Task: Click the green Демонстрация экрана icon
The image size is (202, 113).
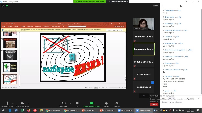Action: pos(92,103)
